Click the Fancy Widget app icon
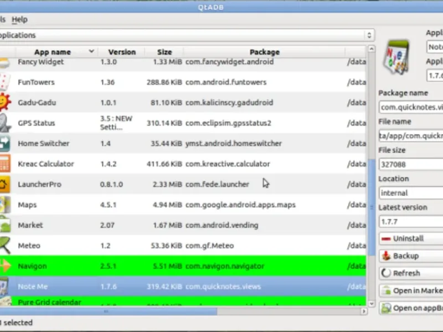This screenshot has width=443, height=332. point(4,63)
